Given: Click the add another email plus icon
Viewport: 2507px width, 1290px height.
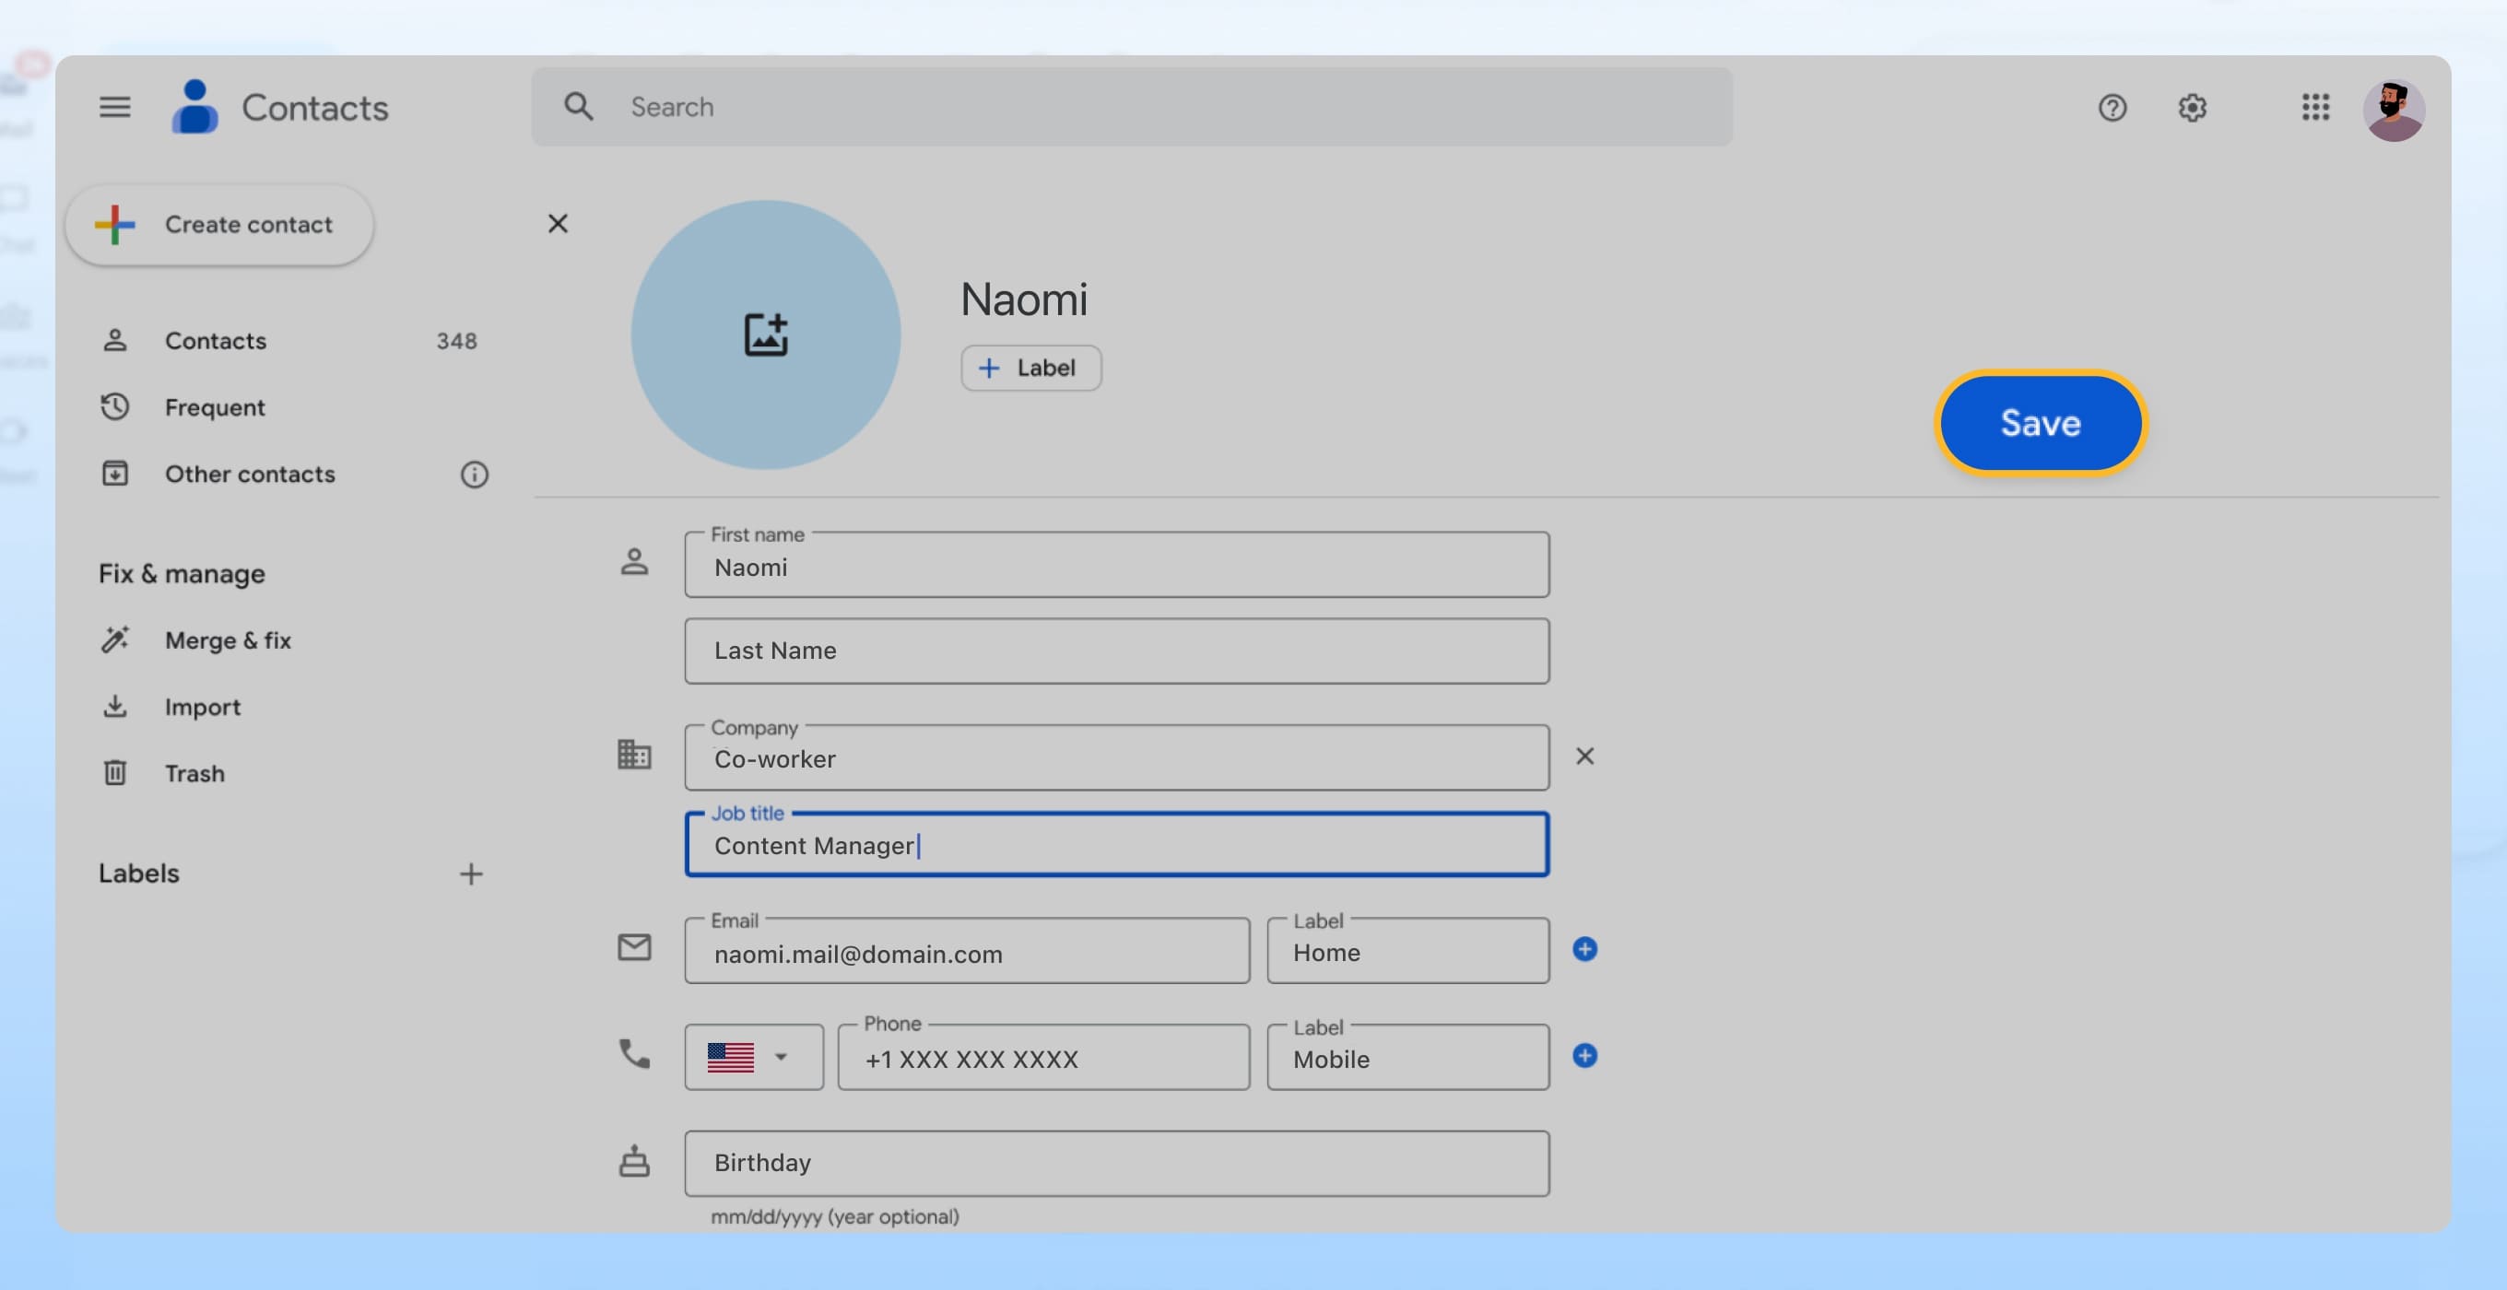Looking at the screenshot, I should point(1585,948).
